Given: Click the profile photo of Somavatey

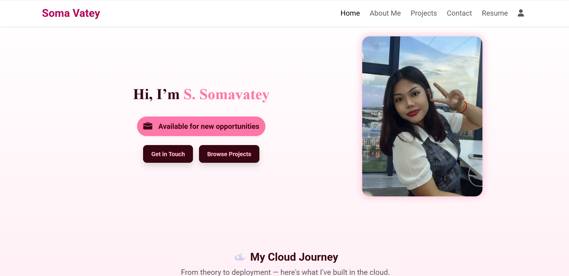Looking at the screenshot, I should coord(422,117).
